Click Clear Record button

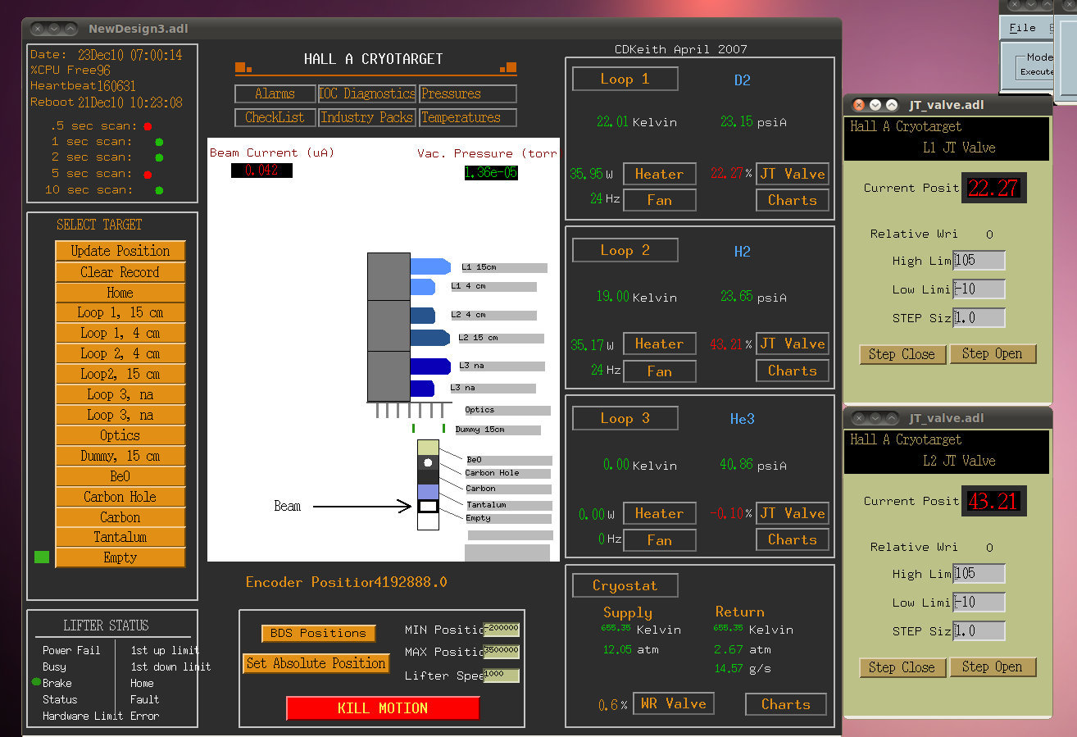coord(120,272)
